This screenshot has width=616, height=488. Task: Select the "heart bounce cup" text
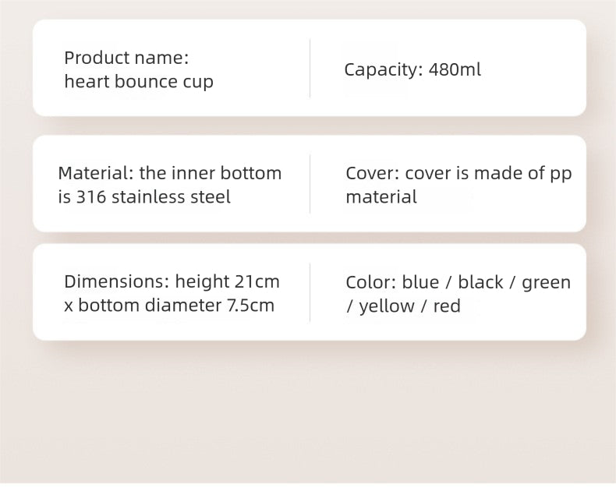(139, 82)
